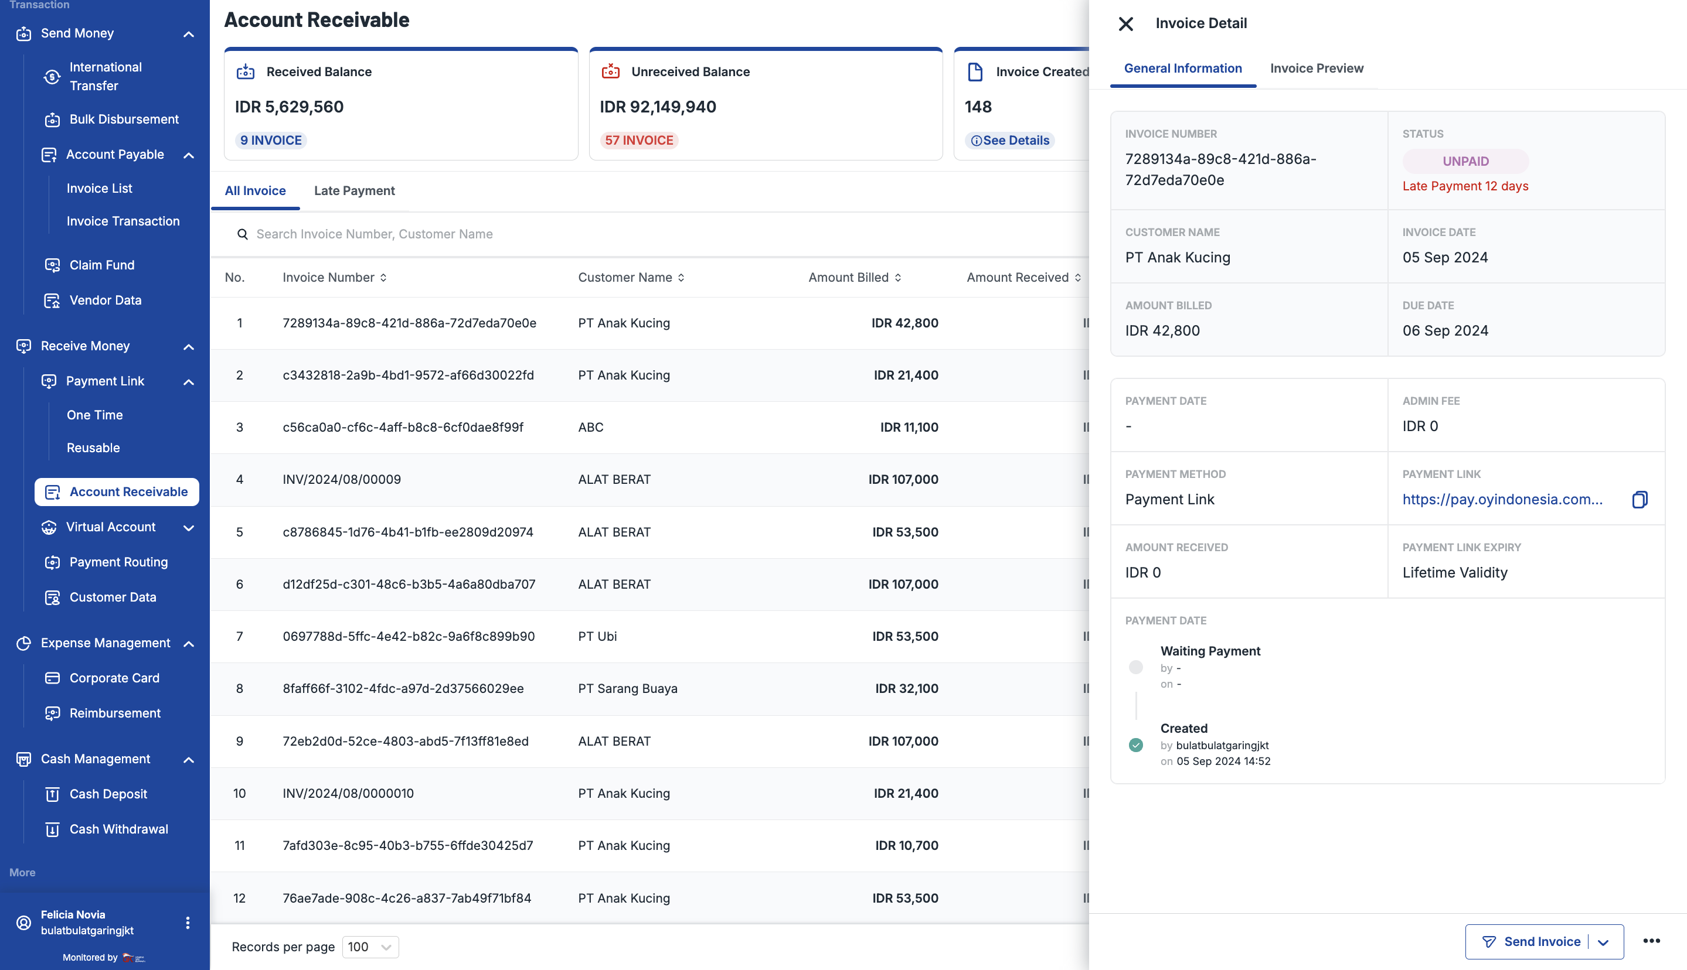Screen dimensions: 1687x970
Task: Click the Cash Withdrawal icon
Action: point(52,829)
